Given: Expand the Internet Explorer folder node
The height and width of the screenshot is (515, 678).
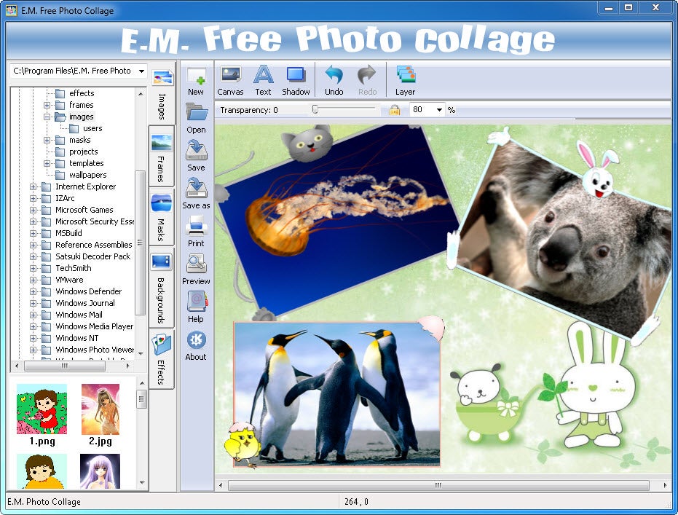Looking at the screenshot, I should tap(33, 186).
